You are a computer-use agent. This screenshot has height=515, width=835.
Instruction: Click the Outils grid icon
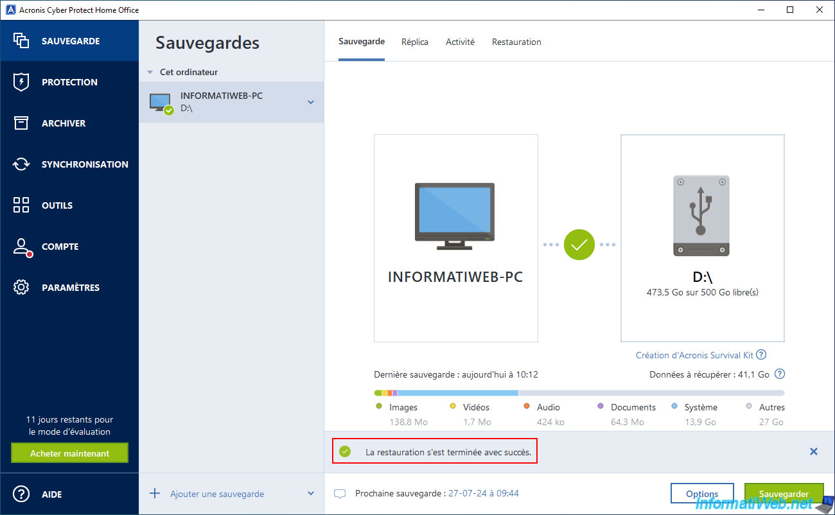21,205
